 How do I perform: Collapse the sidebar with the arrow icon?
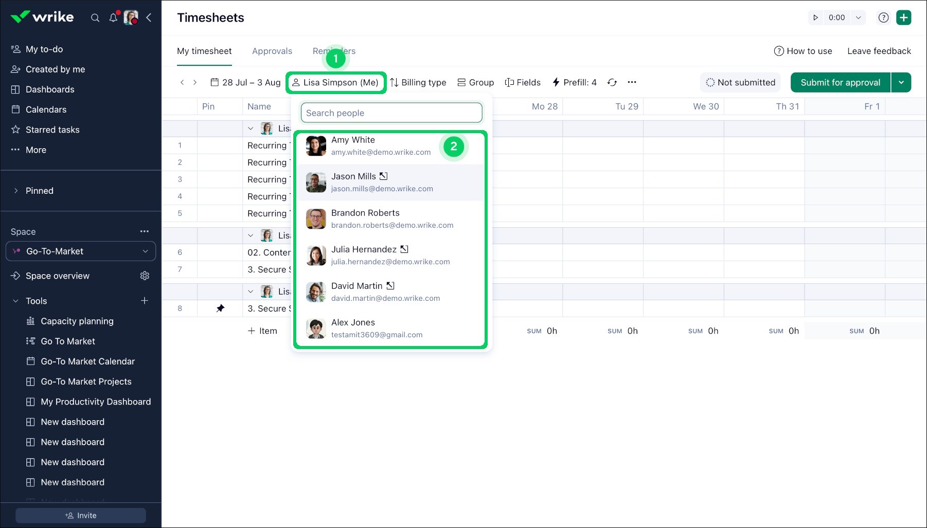[x=149, y=17]
